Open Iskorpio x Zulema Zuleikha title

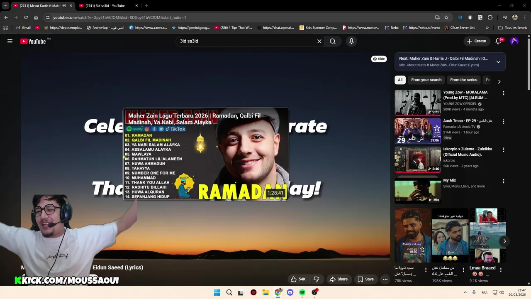point(468,152)
